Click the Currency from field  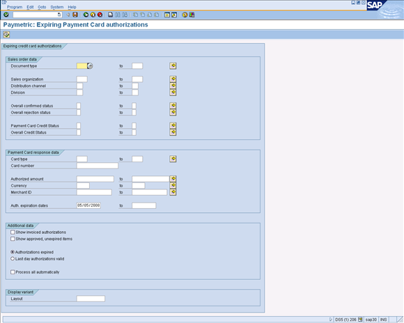83,185
